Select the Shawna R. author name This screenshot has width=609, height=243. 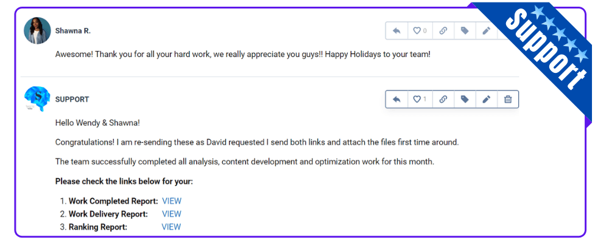(73, 30)
